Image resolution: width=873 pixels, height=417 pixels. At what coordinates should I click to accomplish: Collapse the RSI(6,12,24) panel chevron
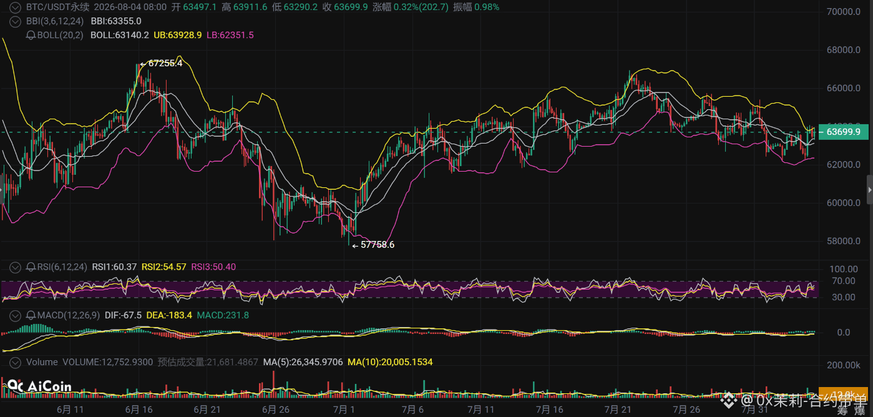click(x=16, y=267)
